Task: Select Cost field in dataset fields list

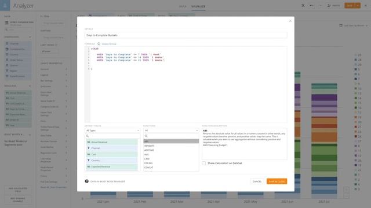Action: [111, 154]
